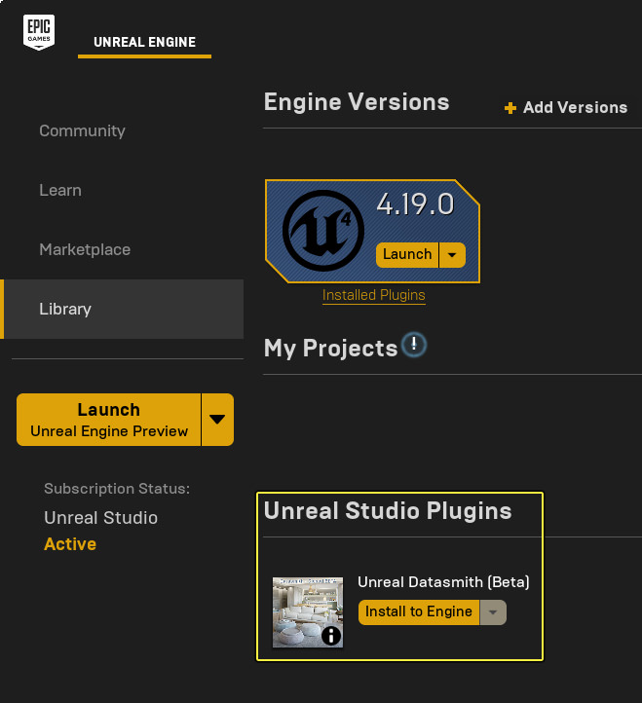
Task: Click the Active subscription status text
Action: coord(70,544)
